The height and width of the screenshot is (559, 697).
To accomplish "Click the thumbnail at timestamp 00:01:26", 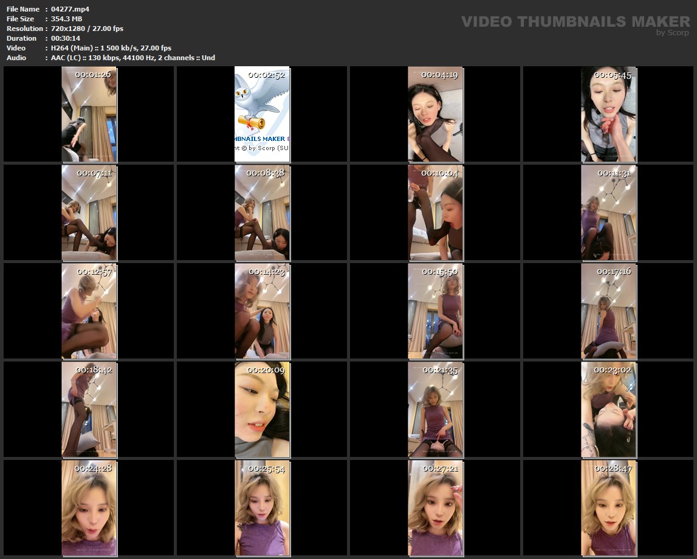I will click(x=89, y=114).
